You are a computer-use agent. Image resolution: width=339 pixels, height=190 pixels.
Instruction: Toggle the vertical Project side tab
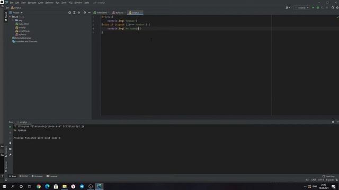(x=6, y=16)
